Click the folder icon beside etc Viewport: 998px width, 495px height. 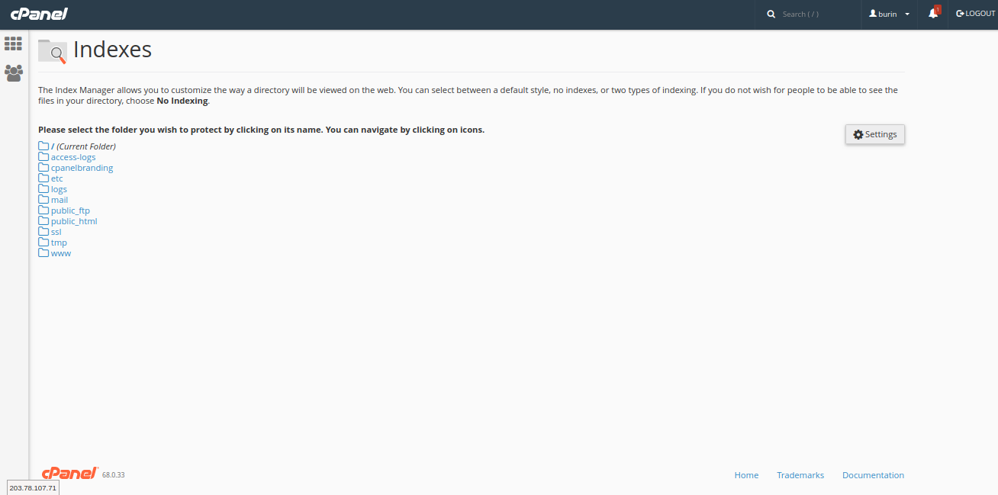[x=43, y=178]
